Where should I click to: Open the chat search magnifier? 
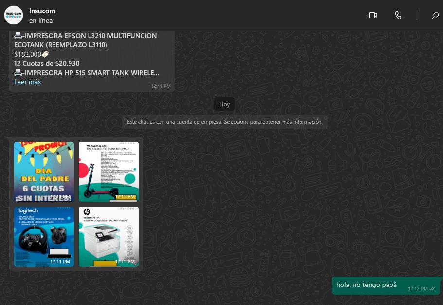point(435,15)
